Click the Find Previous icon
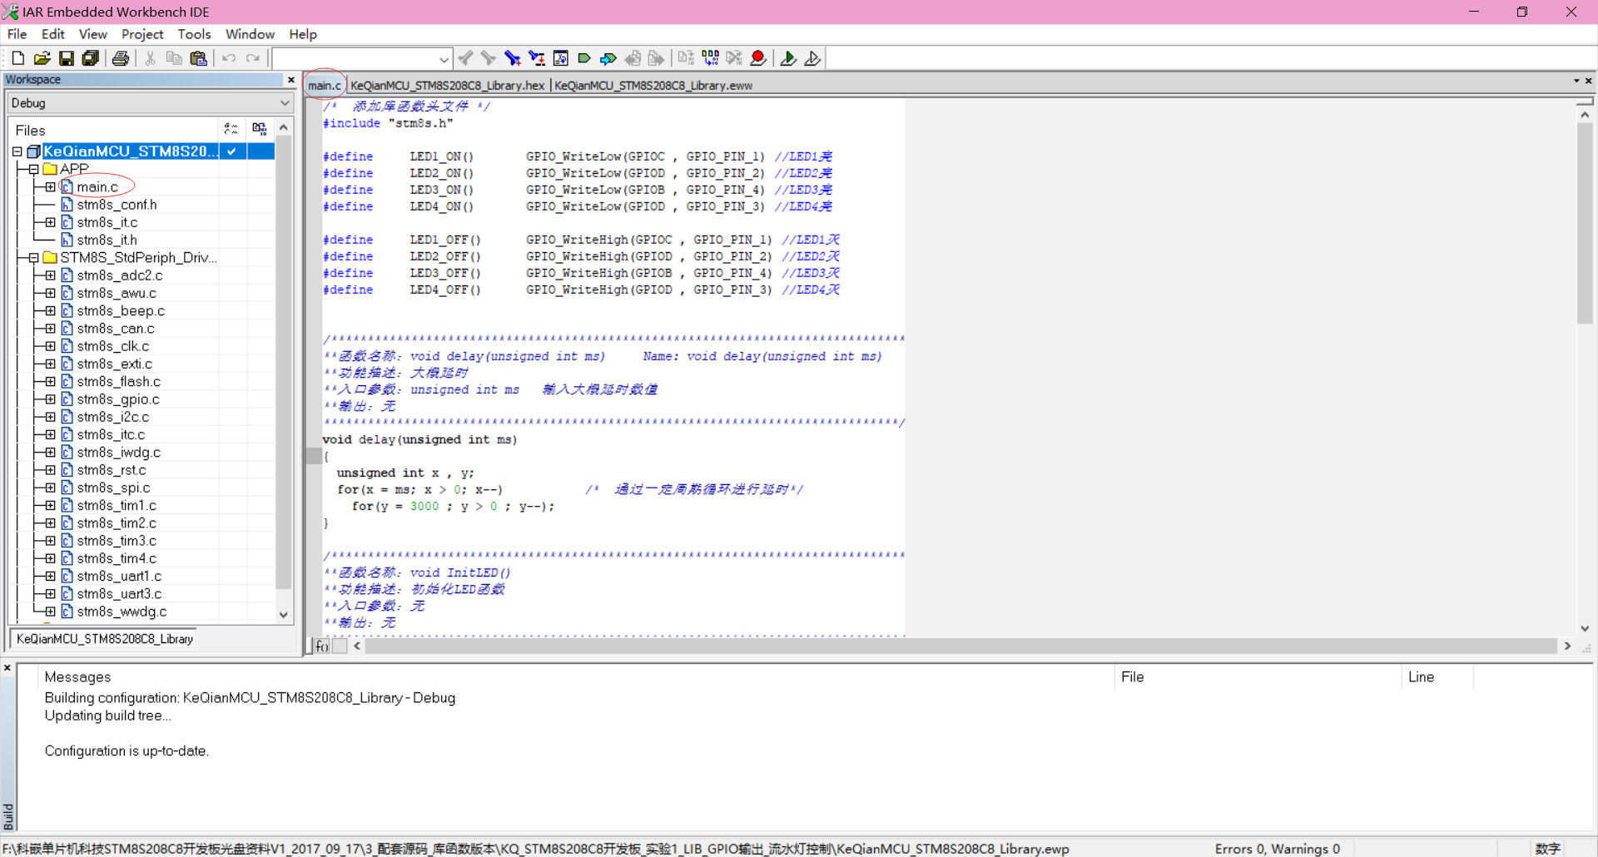Screen dimensions: 1598x857 466,58
